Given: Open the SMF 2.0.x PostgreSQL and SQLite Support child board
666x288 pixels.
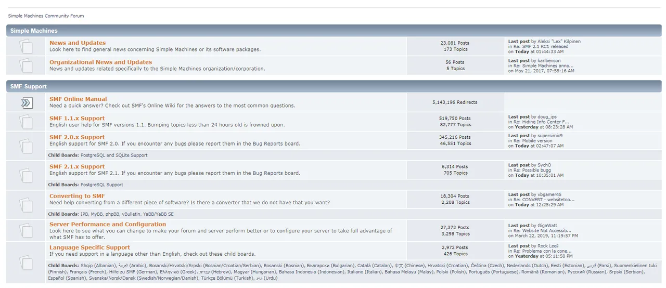Looking at the screenshot, I should [x=114, y=155].
